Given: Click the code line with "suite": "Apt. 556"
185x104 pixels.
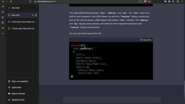Looking at the screenshot, I should 88,73.
